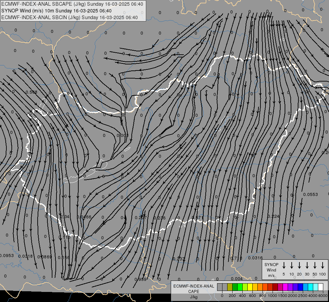Pick the deep blue CAPE swatch

tap(300, 287)
